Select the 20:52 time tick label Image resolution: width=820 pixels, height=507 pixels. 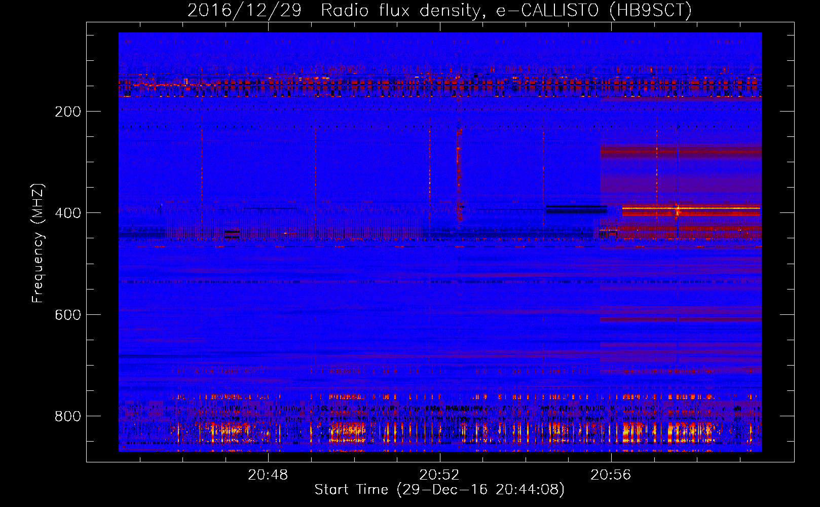click(439, 475)
